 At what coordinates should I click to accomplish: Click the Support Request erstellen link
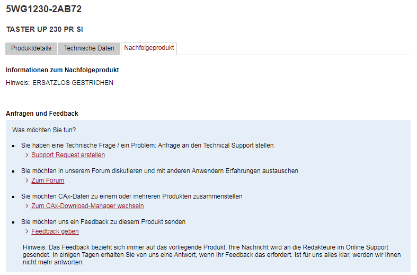coord(68,155)
